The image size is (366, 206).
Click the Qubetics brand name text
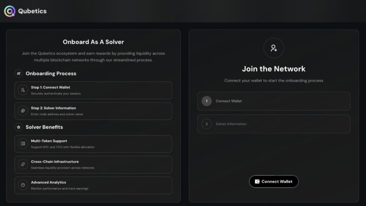pyautogui.click(x=32, y=11)
